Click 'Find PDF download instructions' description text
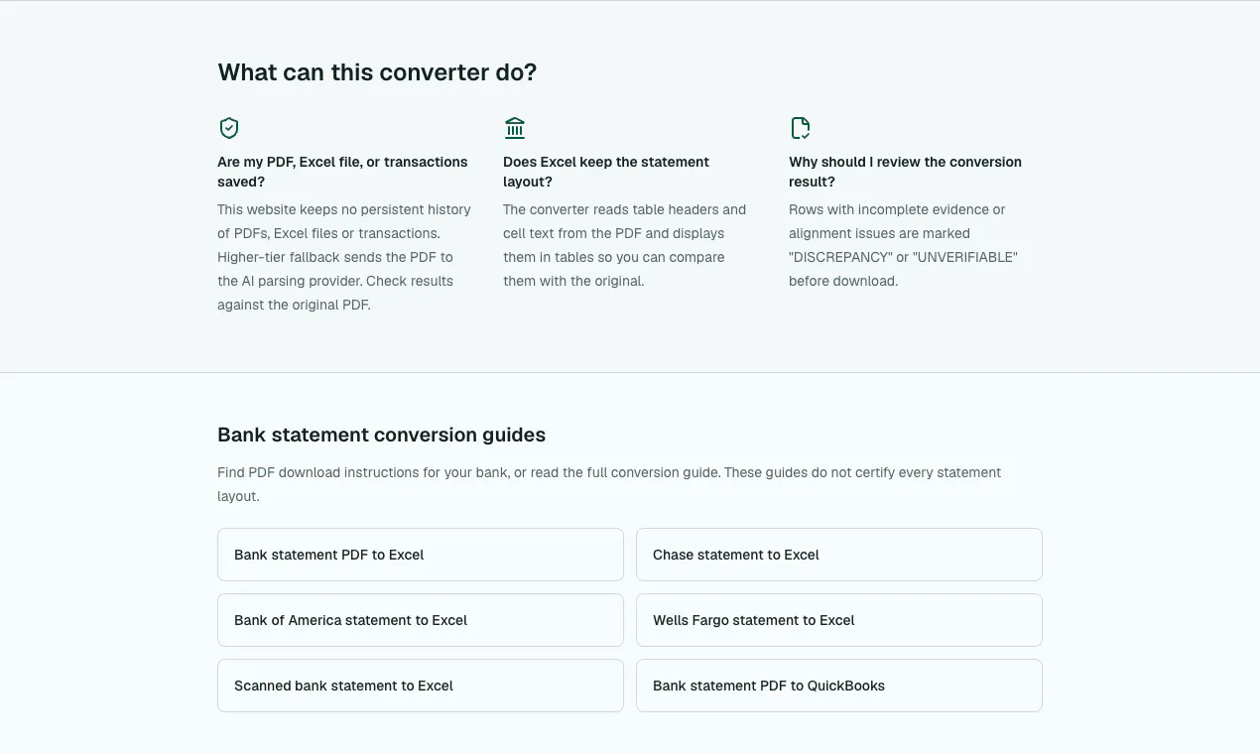This screenshot has width=1260, height=754. click(x=609, y=484)
